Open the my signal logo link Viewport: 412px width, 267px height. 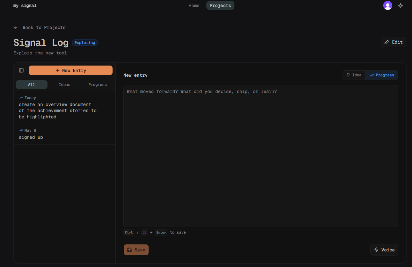click(25, 5)
